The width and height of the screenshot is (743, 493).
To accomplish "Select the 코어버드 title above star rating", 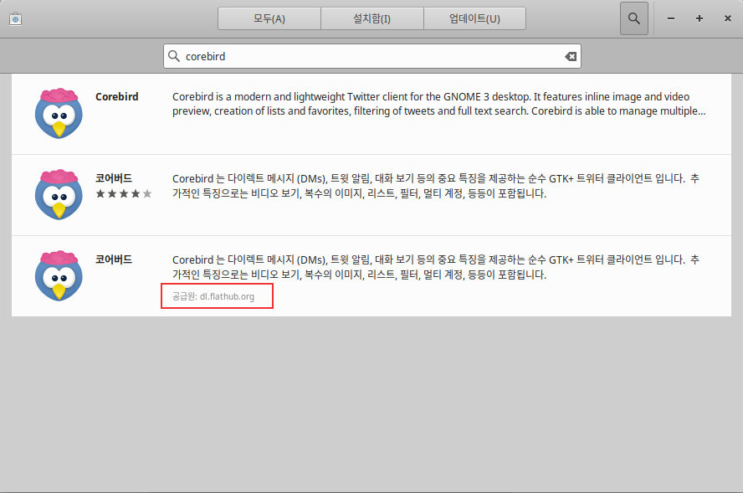I will click(x=114, y=178).
